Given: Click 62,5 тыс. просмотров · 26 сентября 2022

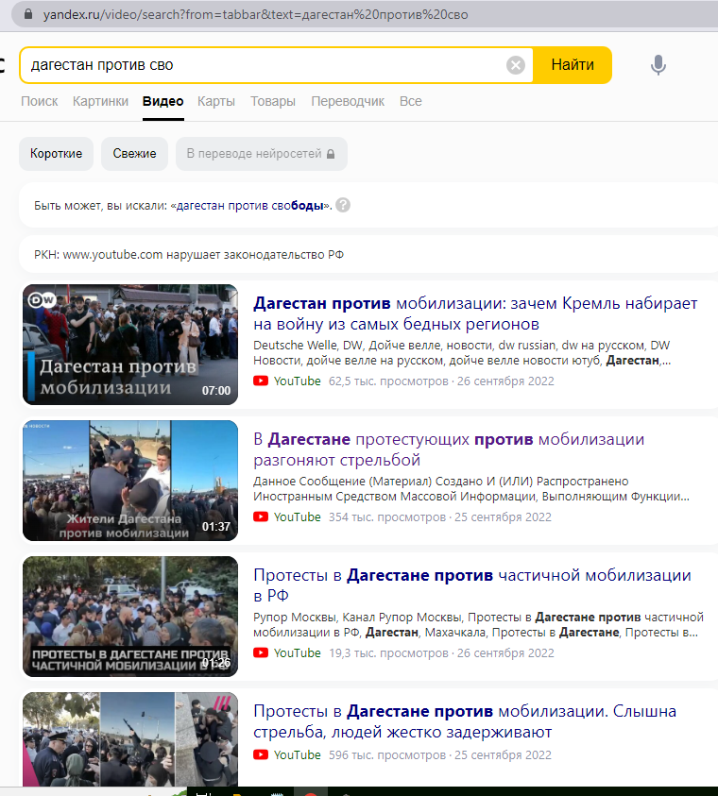Looking at the screenshot, I should pyautogui.click(x=441, y=381).
